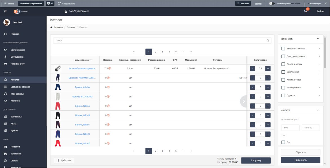This screenshot has height=168, width=330.
Task: Check the Дом, дача, ремонт category
Action: click(x=283, y=56)
